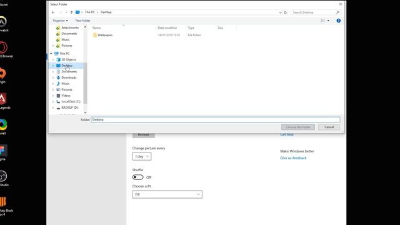400x225 pixels.
Task: Sort by the Name column header
Action: (x=96, y=27)
